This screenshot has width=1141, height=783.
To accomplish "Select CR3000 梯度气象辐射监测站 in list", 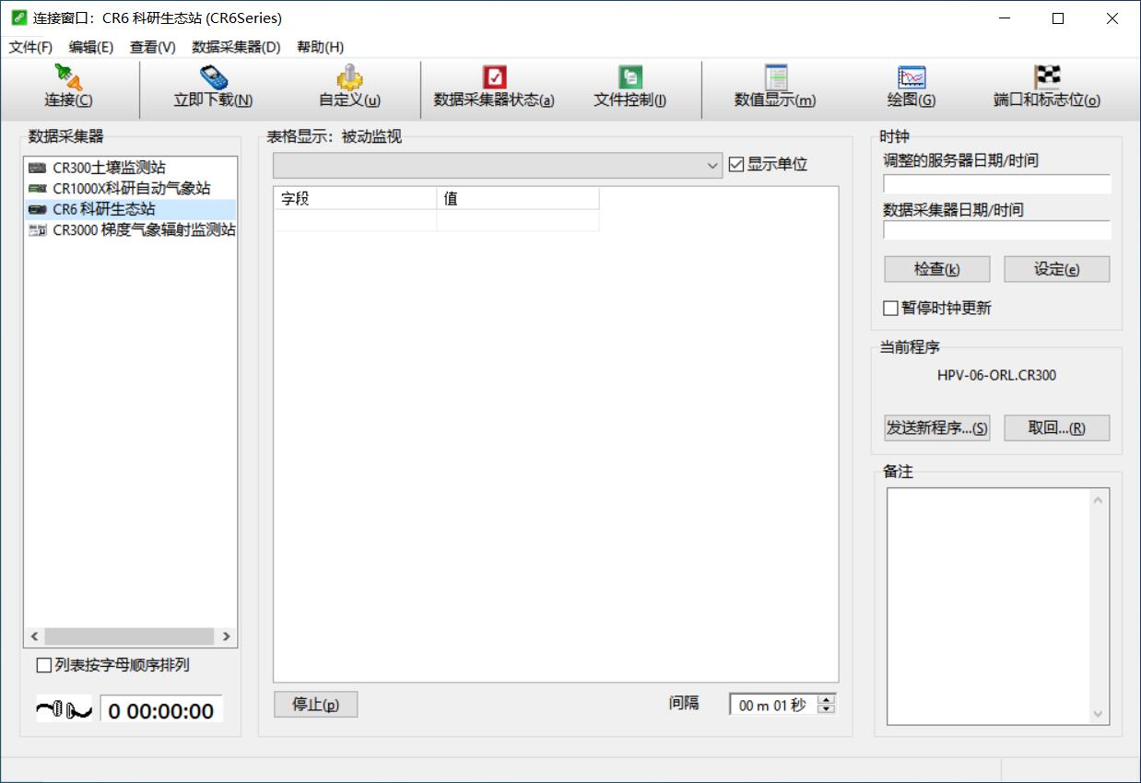I will (x=143, y=230).
